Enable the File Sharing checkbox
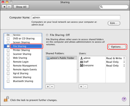The width and height of the screenshot is (130, 106). click(8, 46)
